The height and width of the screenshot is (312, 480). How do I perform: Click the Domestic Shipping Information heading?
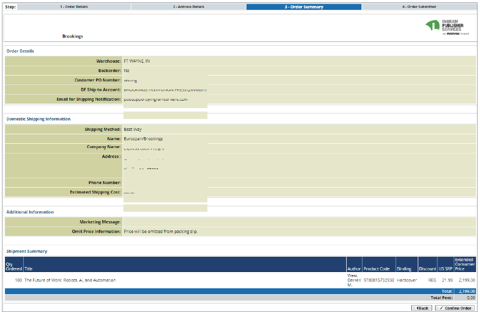pos(38,119)
